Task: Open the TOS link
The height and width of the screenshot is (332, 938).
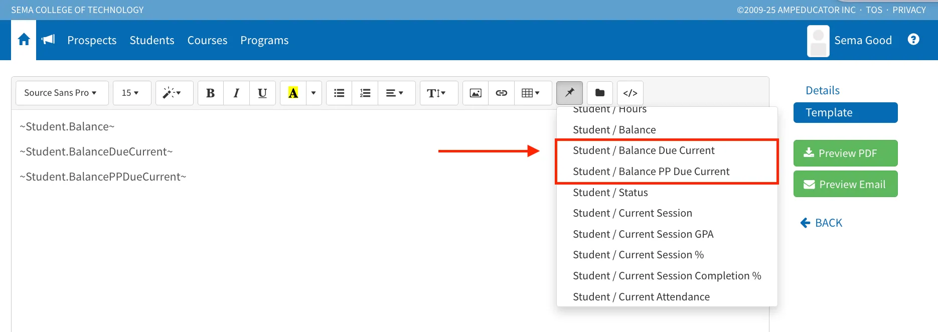Action: (874, 10)
